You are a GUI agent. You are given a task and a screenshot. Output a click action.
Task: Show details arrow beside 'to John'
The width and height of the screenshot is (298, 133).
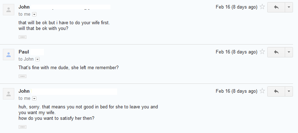pos(38,60)
